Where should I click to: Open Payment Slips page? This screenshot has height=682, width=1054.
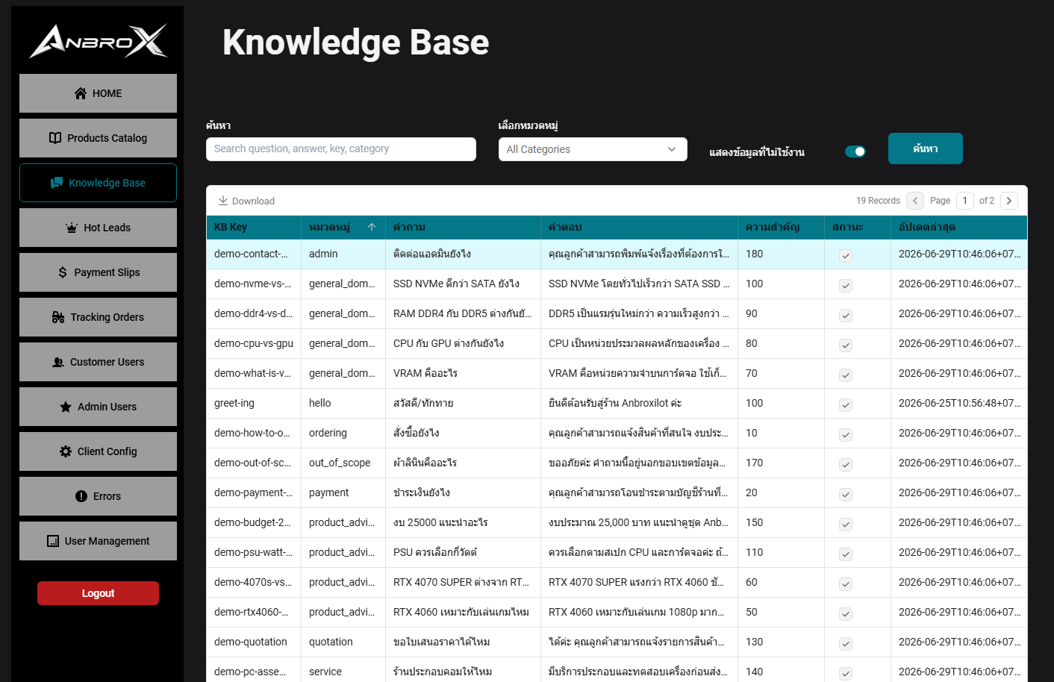coord(98,272)
